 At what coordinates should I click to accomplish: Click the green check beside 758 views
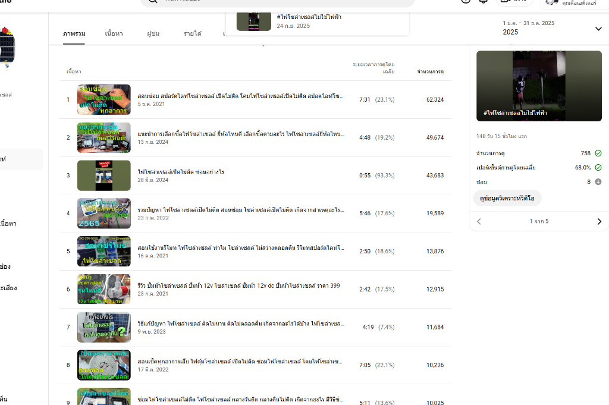click(x=598, y=153)
